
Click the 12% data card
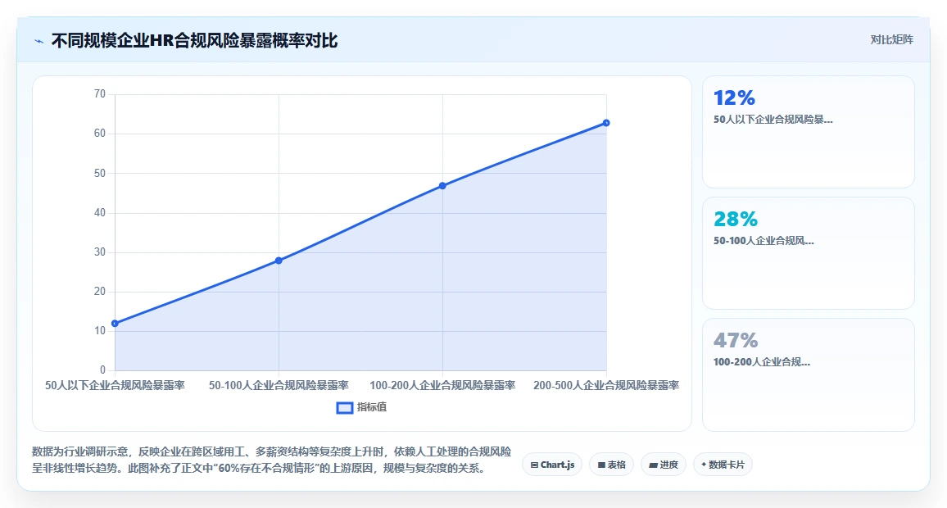pyautogui.click(x=808, y=132)
